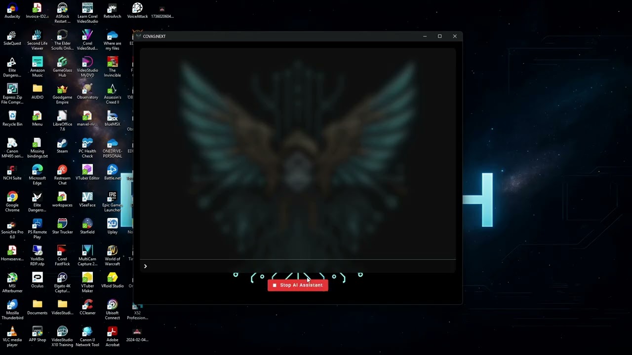Image resolution: width=632 pixels, height=355 pixels.
Task: Select the LibreOffice 7.6 icon
Action: click(62, 121)
